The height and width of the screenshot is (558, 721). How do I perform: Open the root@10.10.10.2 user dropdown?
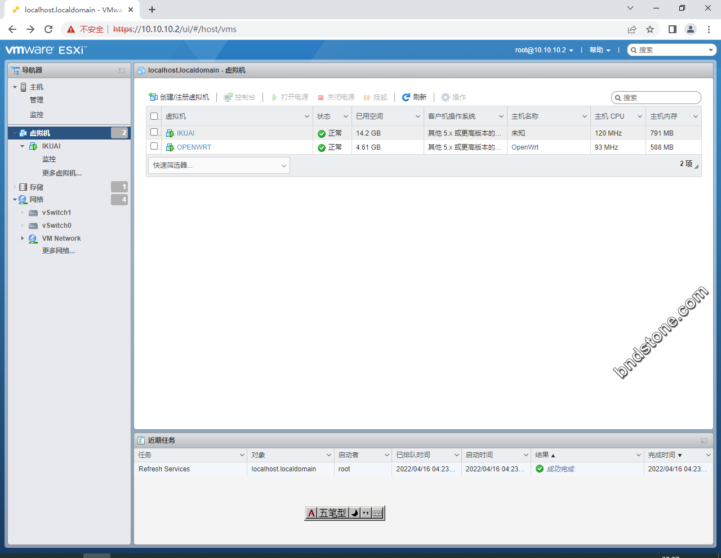point(544,50)
